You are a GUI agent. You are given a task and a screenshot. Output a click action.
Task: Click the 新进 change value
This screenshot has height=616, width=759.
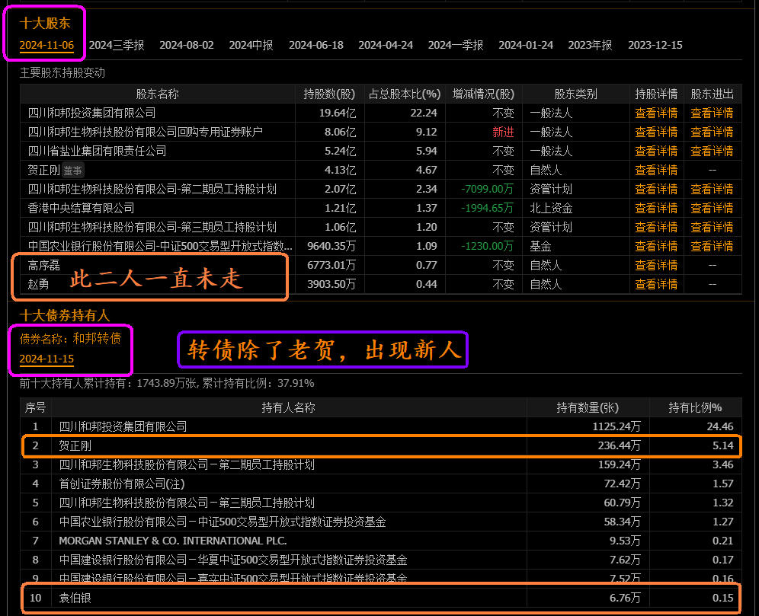click(x=503, y=132)
